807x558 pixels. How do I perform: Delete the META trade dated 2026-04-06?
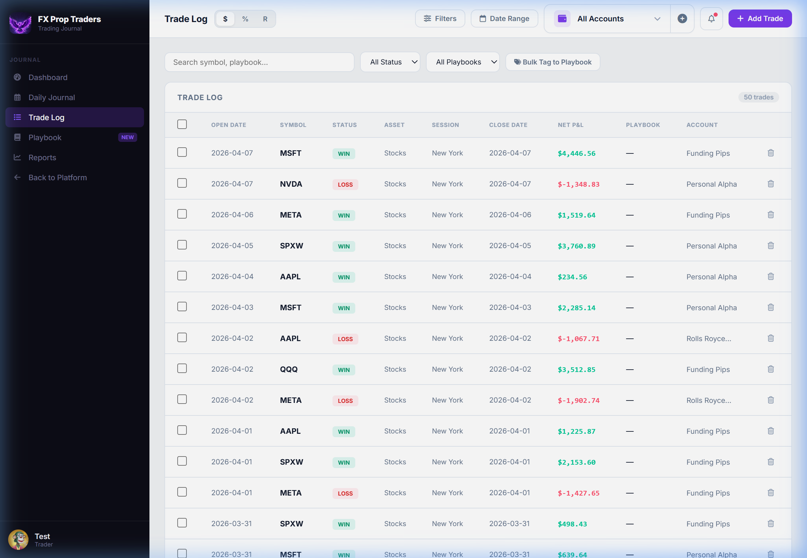coord(770,215)
